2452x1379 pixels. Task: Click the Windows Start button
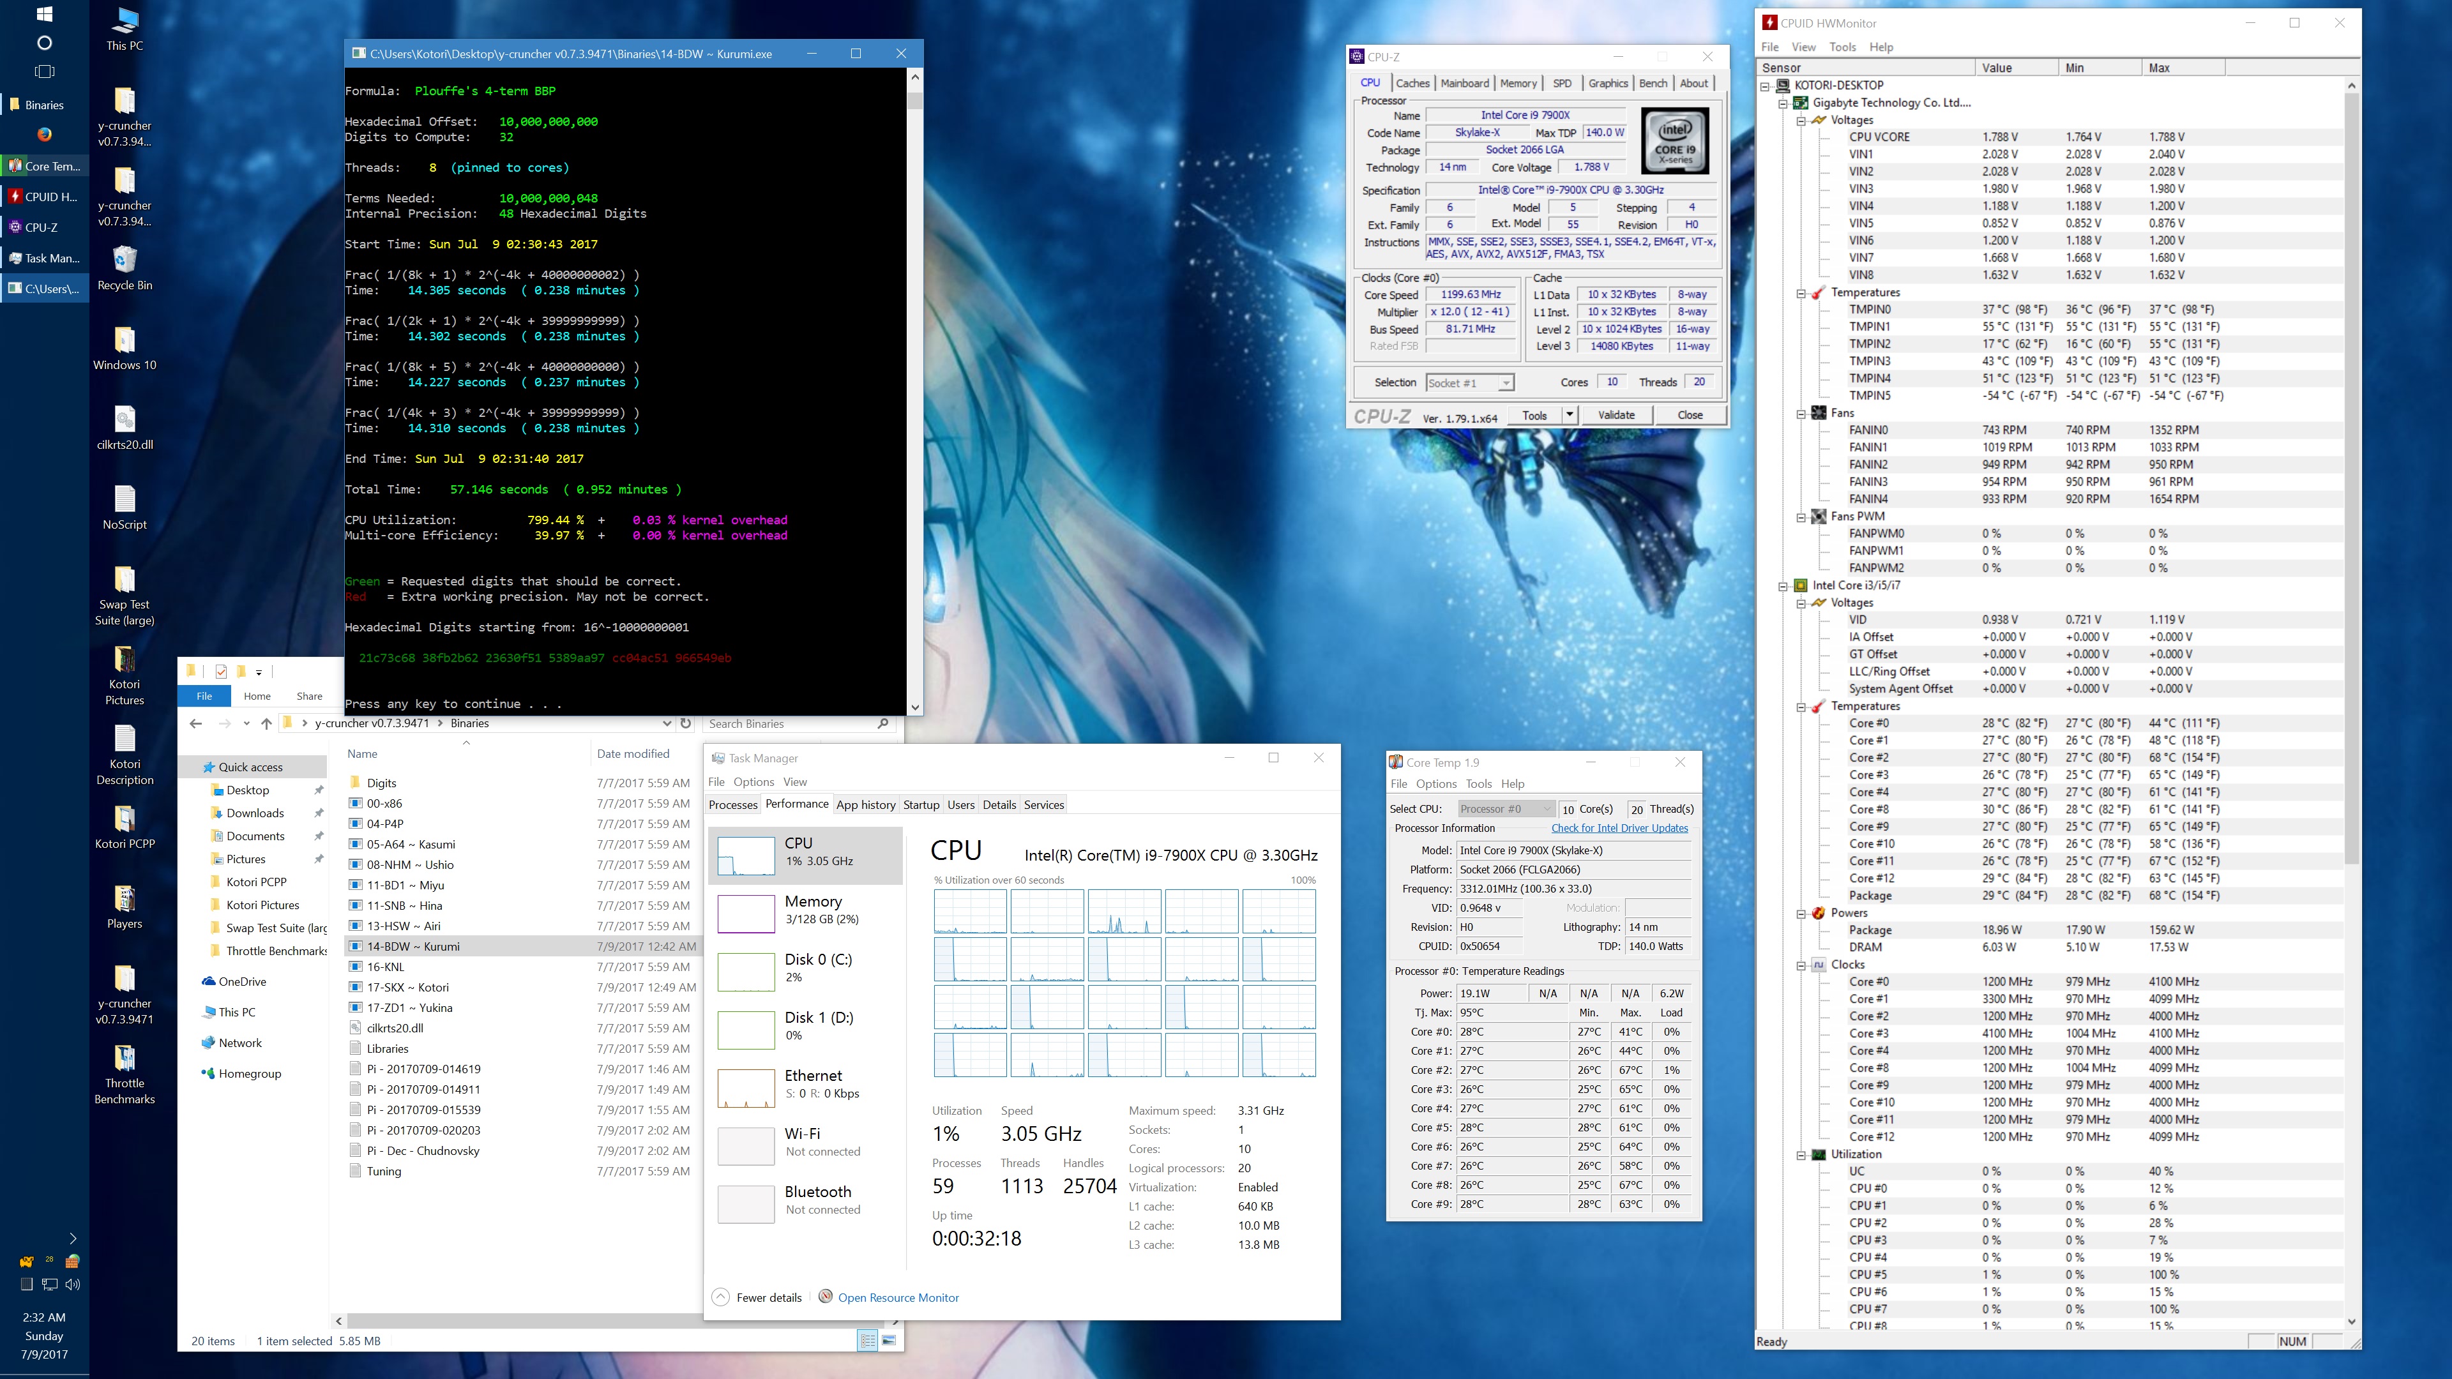[x=44, y=14]
